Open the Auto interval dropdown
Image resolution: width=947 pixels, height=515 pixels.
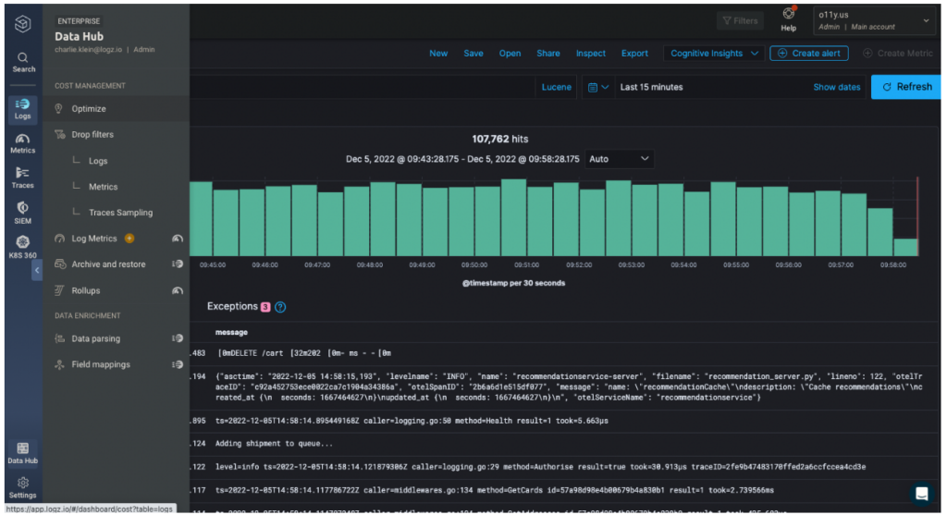tap(619, 159)
